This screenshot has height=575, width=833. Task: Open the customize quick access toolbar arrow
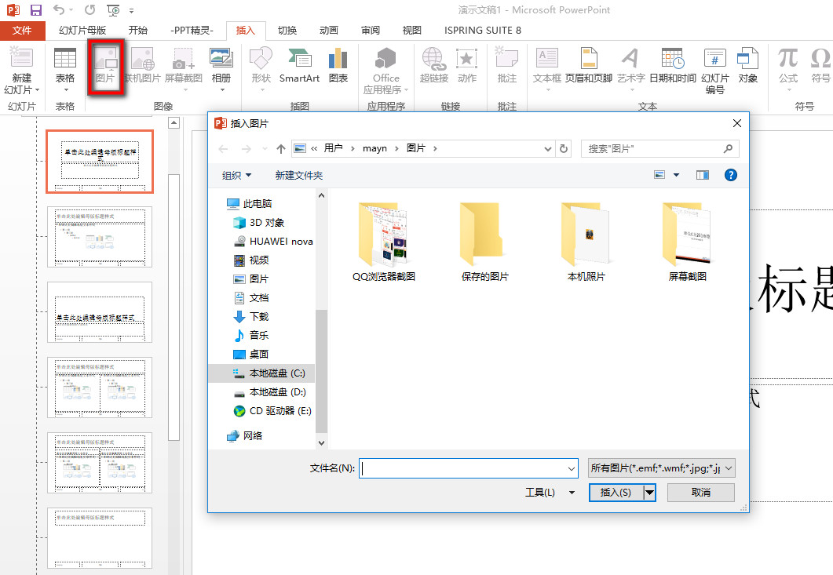(131, 11)
